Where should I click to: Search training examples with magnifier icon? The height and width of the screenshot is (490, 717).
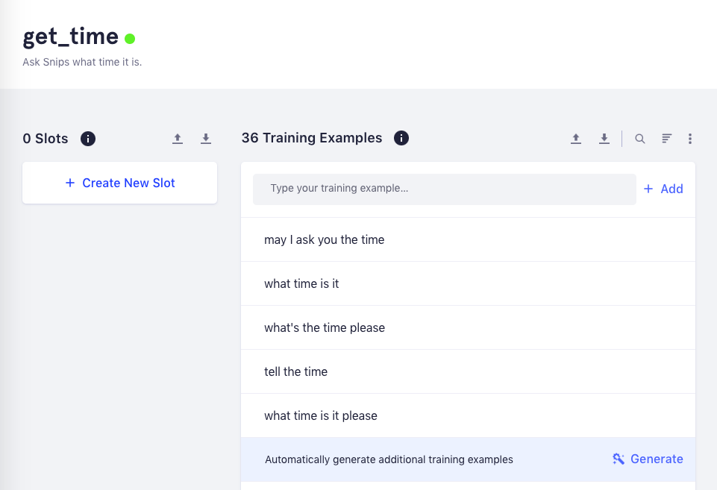coord(639,139)
